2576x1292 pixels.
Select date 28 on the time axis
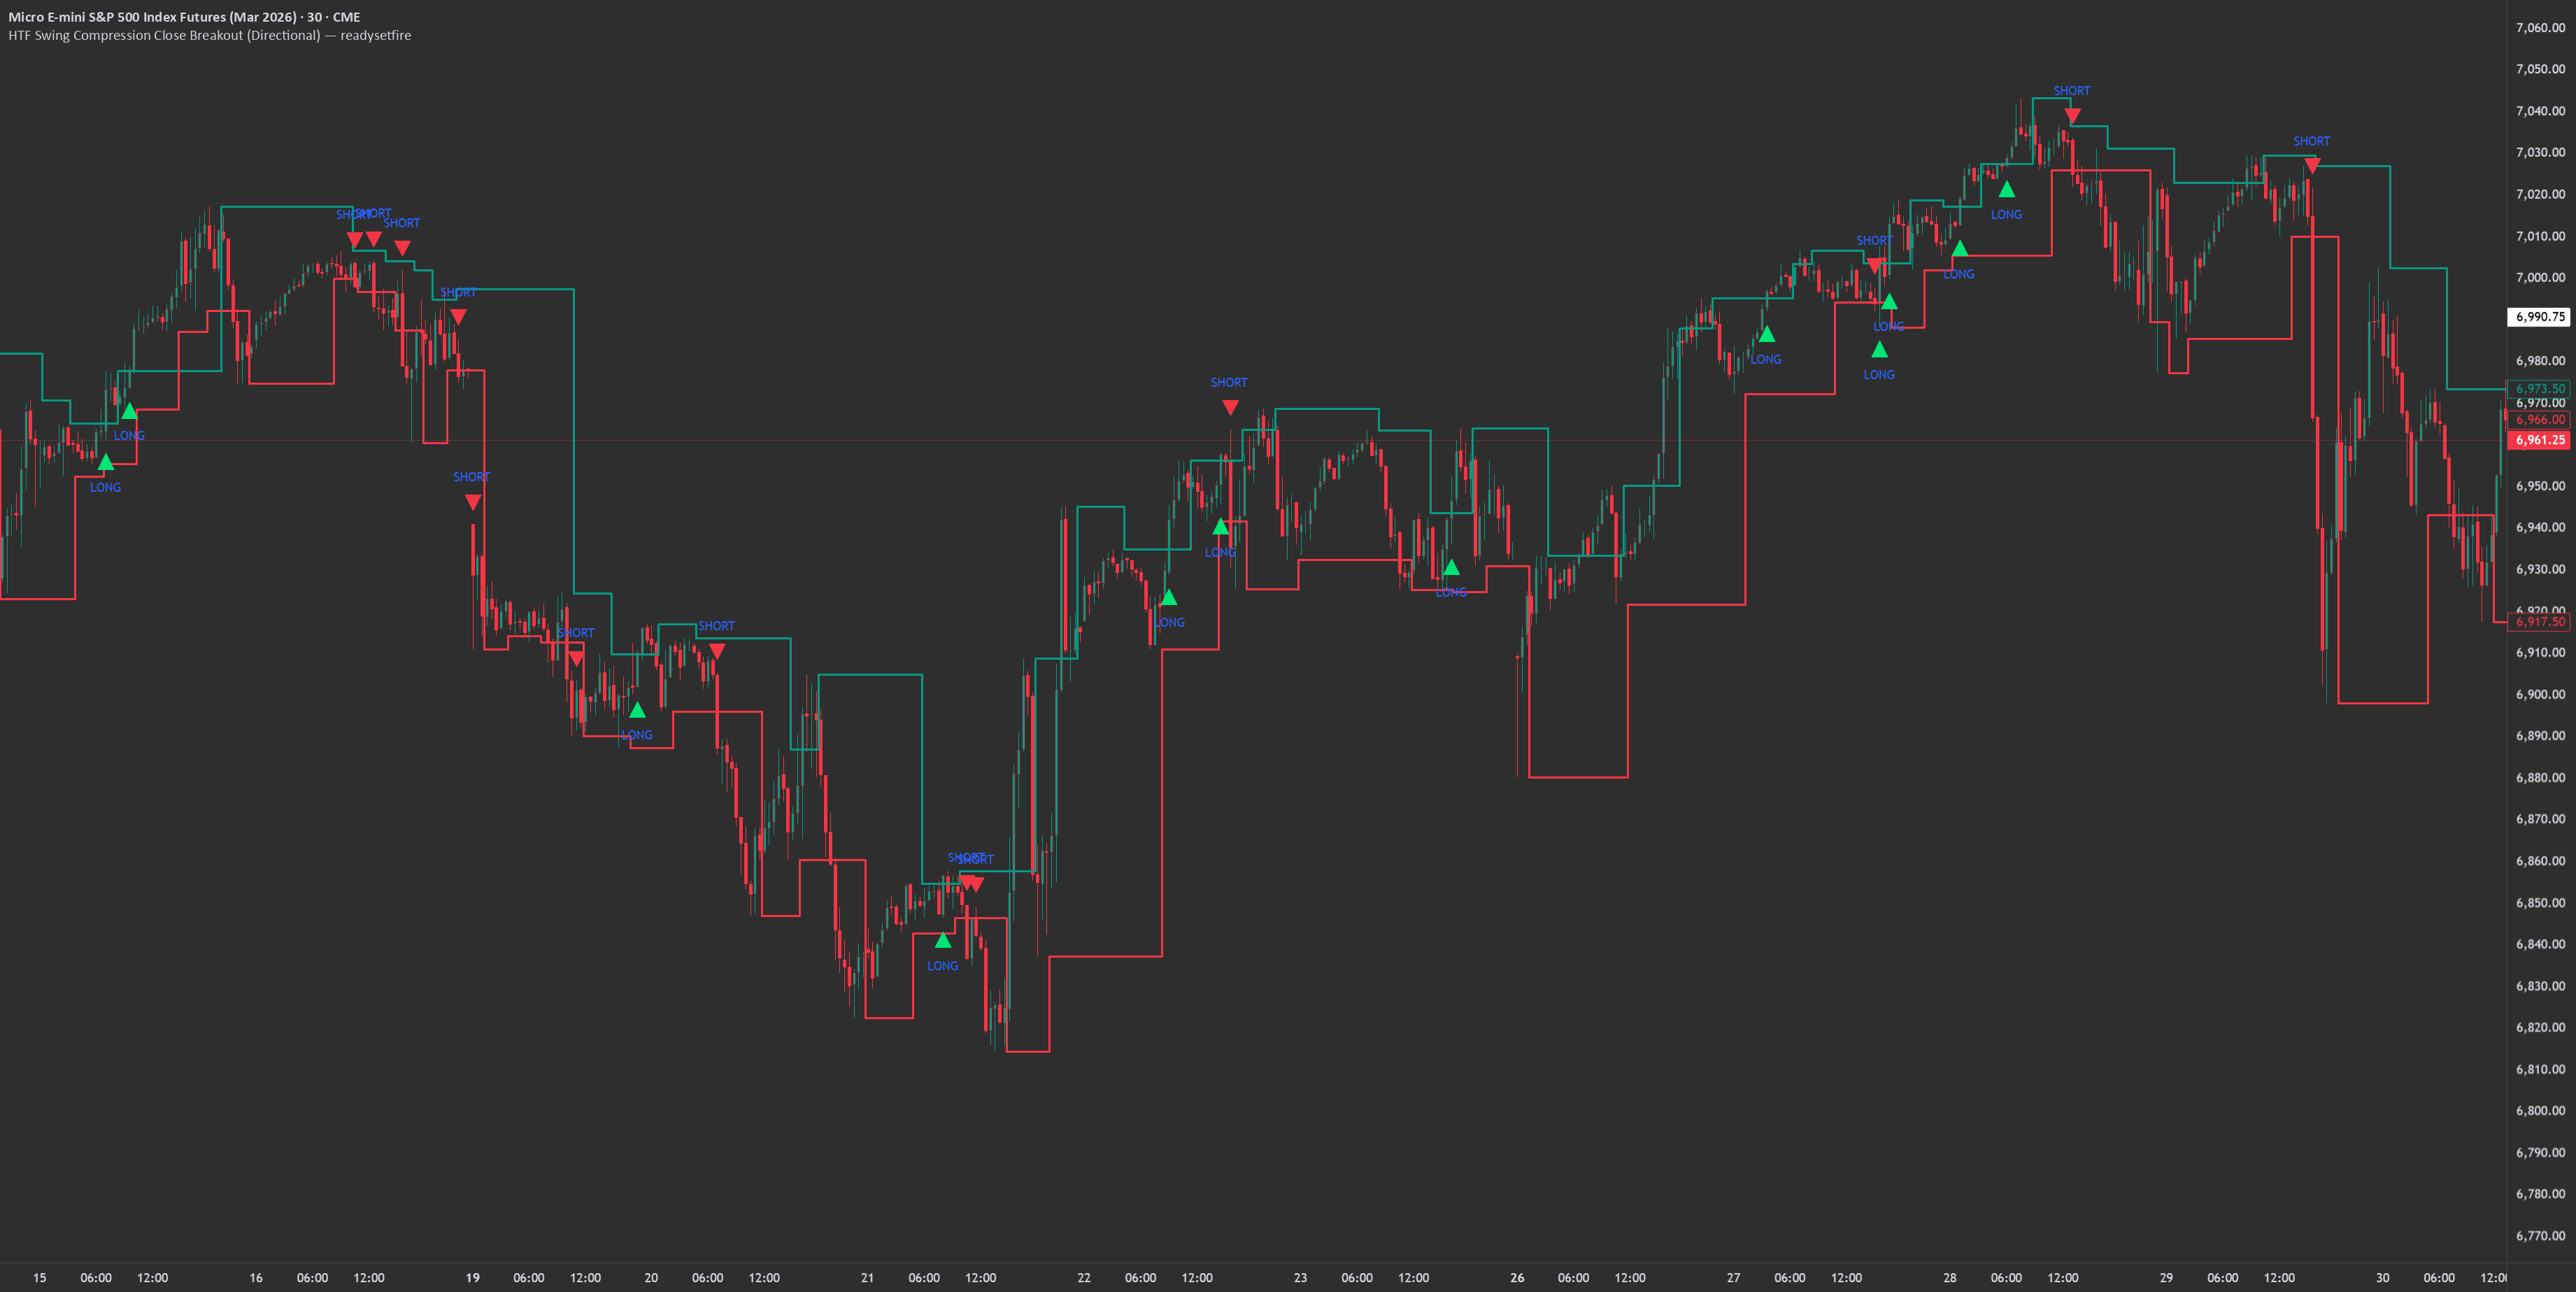(x=1950, y=1278)
